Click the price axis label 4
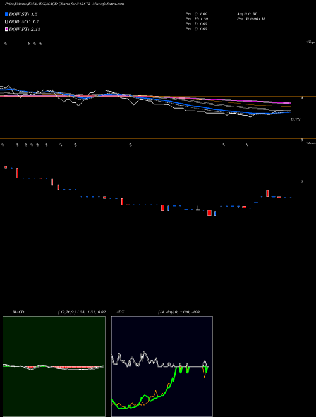 point(302,98)
